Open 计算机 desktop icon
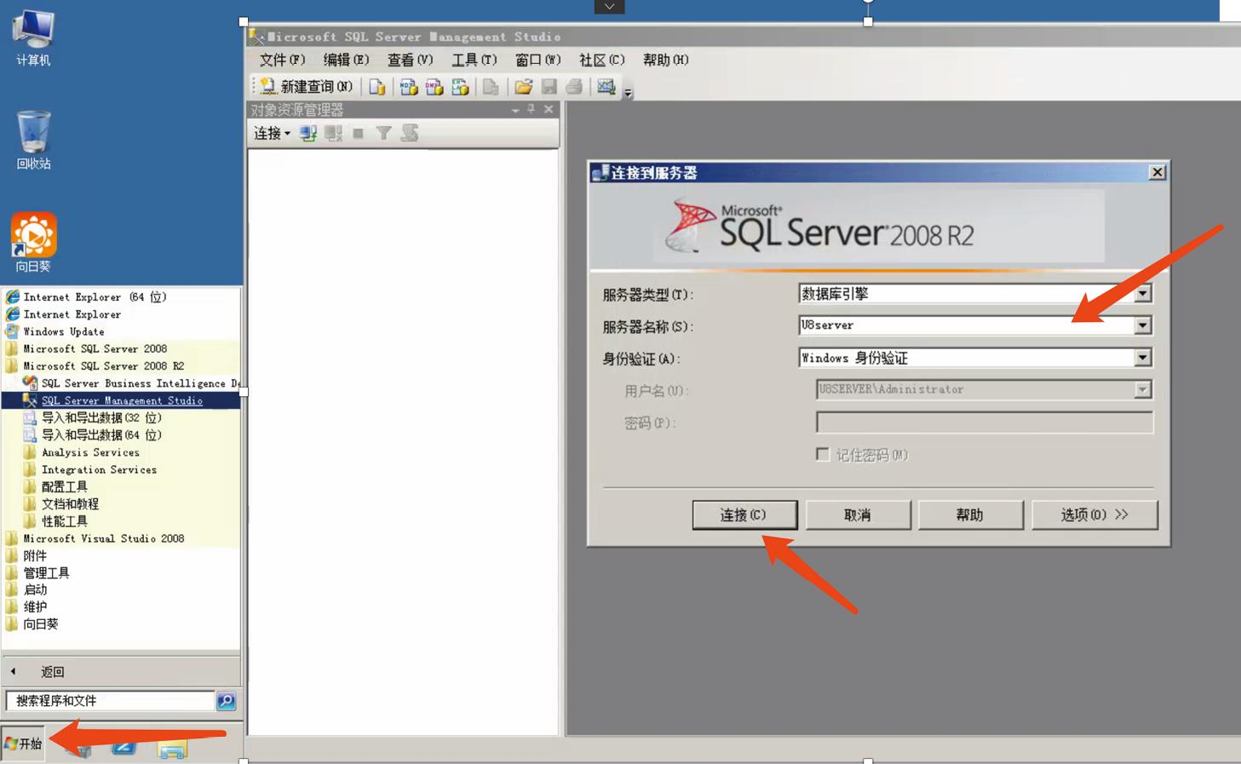1241x764 pixels. pos(33,38)
